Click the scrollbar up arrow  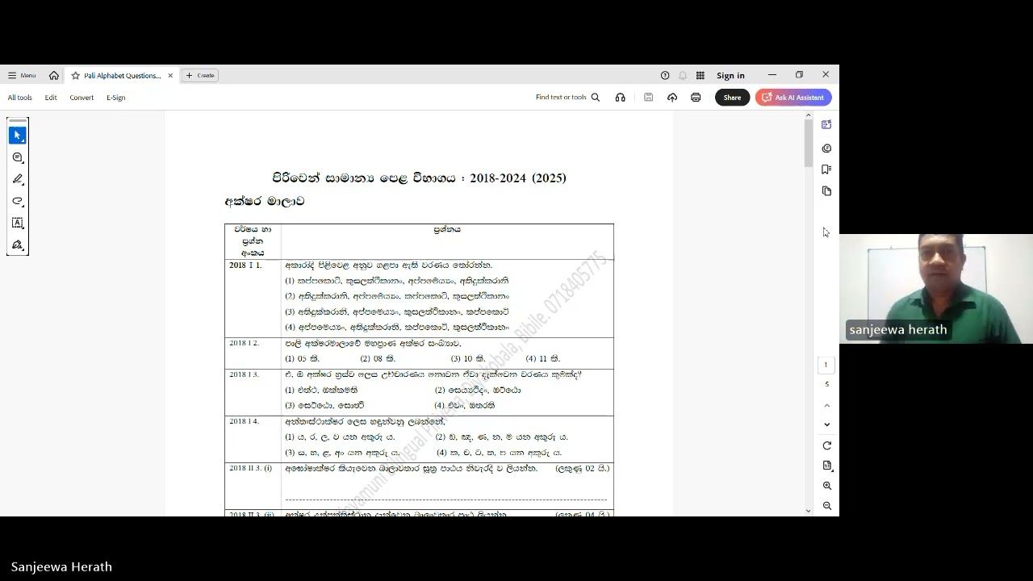click(808, 115)
